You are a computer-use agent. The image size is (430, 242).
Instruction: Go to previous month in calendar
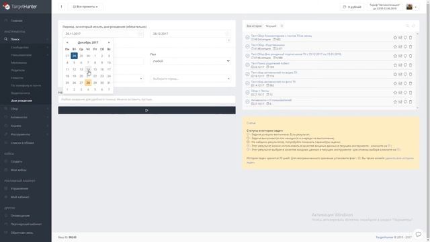point(67,42)
